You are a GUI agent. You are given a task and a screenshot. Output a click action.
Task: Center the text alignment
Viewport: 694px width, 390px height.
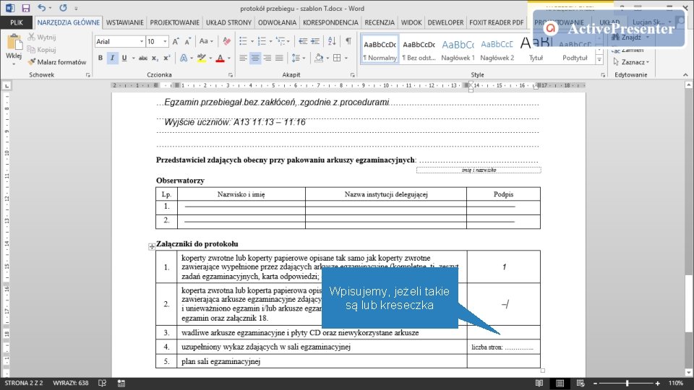click(x=255, y=58)
